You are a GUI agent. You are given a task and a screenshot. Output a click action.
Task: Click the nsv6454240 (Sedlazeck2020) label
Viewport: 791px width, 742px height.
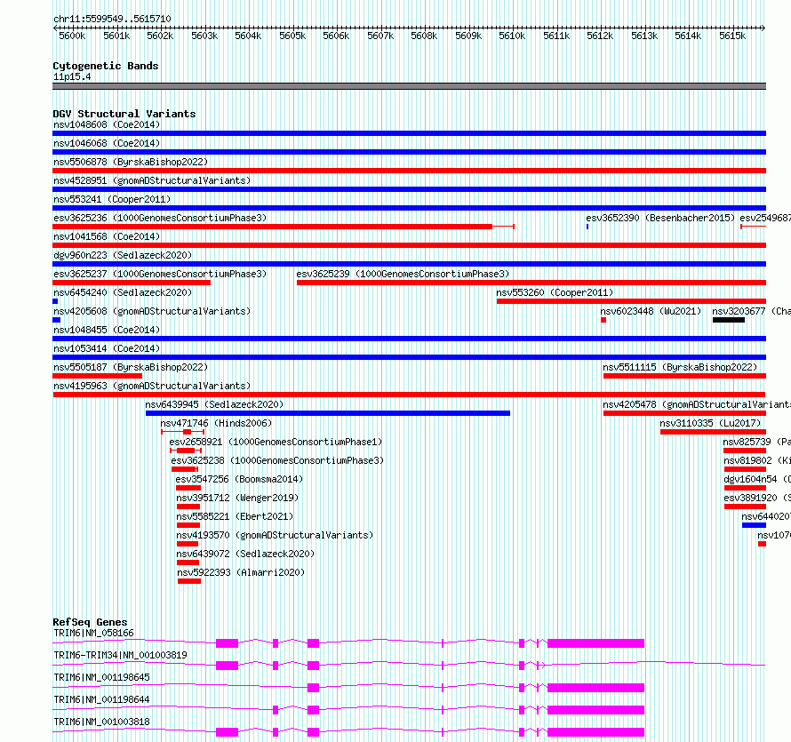pos(123,292)
